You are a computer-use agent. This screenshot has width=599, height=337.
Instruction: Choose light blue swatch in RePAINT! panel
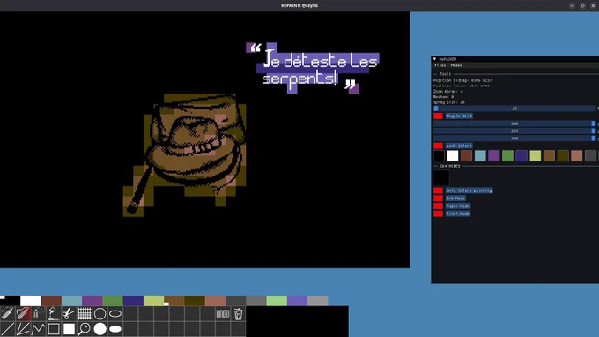(x=480, y=155)
